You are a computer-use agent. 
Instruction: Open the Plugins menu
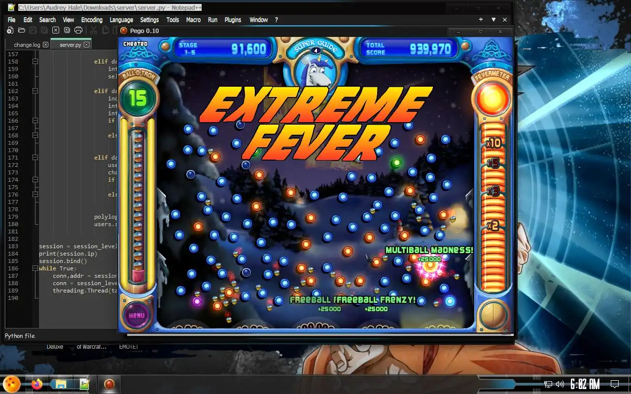point(233,20)
